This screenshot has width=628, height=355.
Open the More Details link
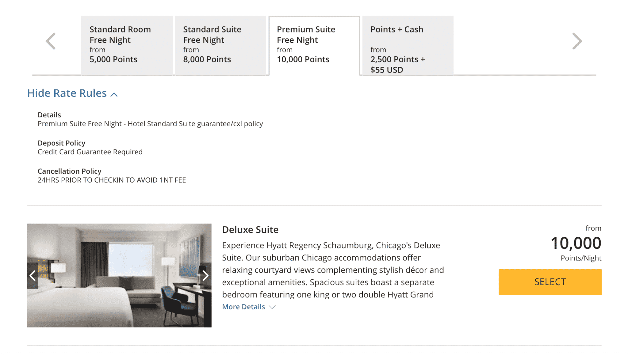click(243, 307)
